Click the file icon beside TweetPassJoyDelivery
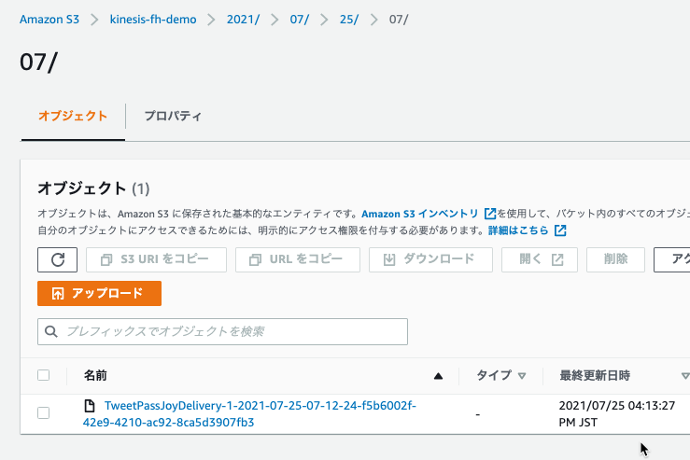This screenshot has width=690, height=460. coord(90,406)
